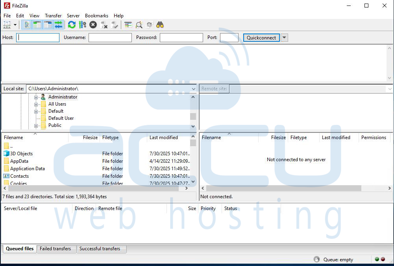Select the Contacts folder row
394x266 pixels.
[96, 176]
